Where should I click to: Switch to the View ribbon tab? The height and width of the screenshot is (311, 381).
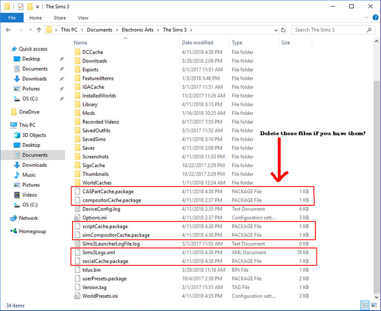point(83,18)
